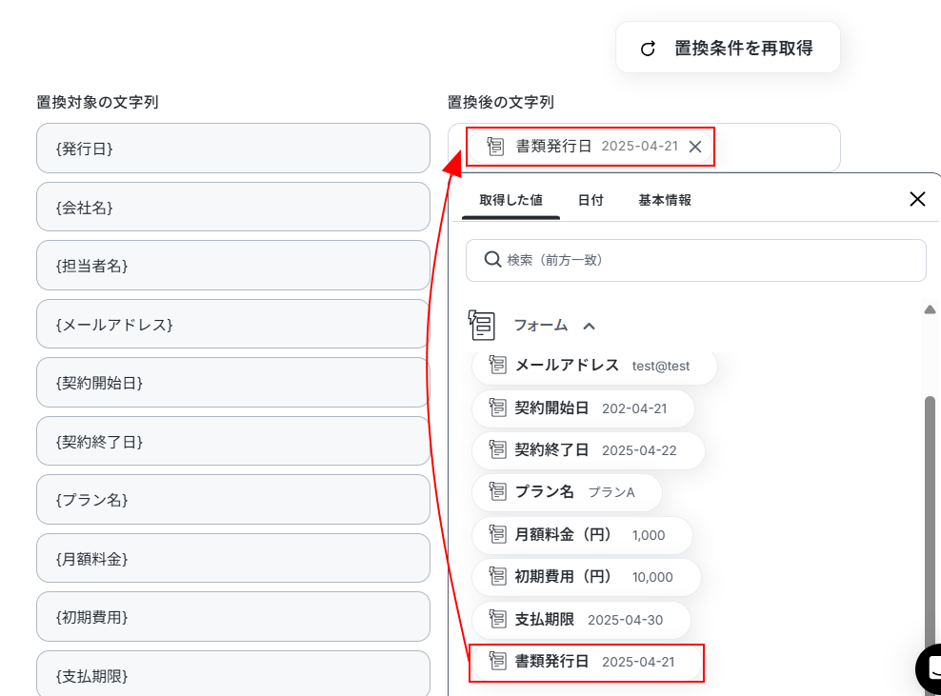Click the 置換対象の文字列 column label
The width and height of the screenshot is (941, 696).
click(x=97, y=102)
